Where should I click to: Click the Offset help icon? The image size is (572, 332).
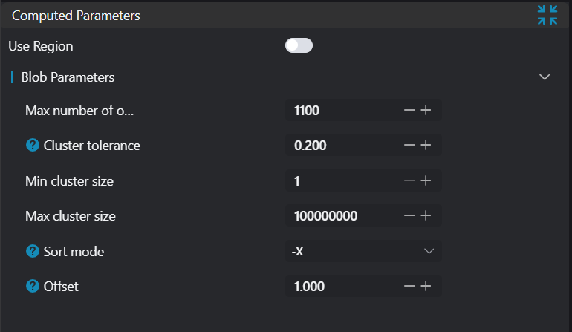click(32, 287)
